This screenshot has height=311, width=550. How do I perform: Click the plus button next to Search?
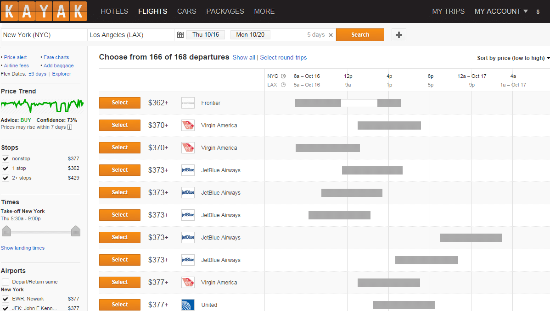[399, 35]
